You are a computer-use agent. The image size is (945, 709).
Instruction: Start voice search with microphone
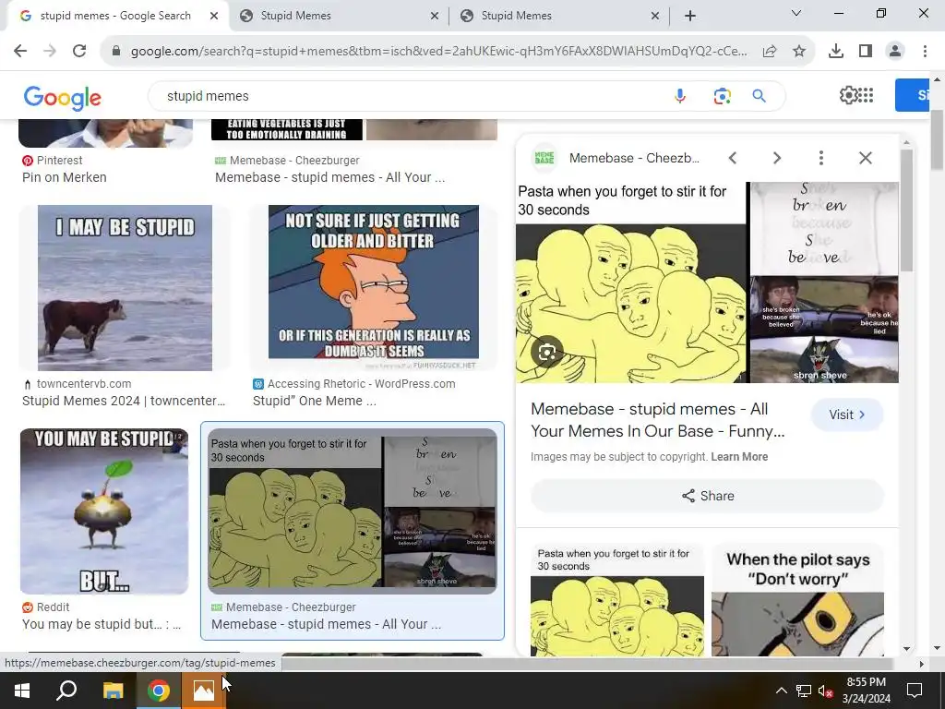tap(680, 96)
